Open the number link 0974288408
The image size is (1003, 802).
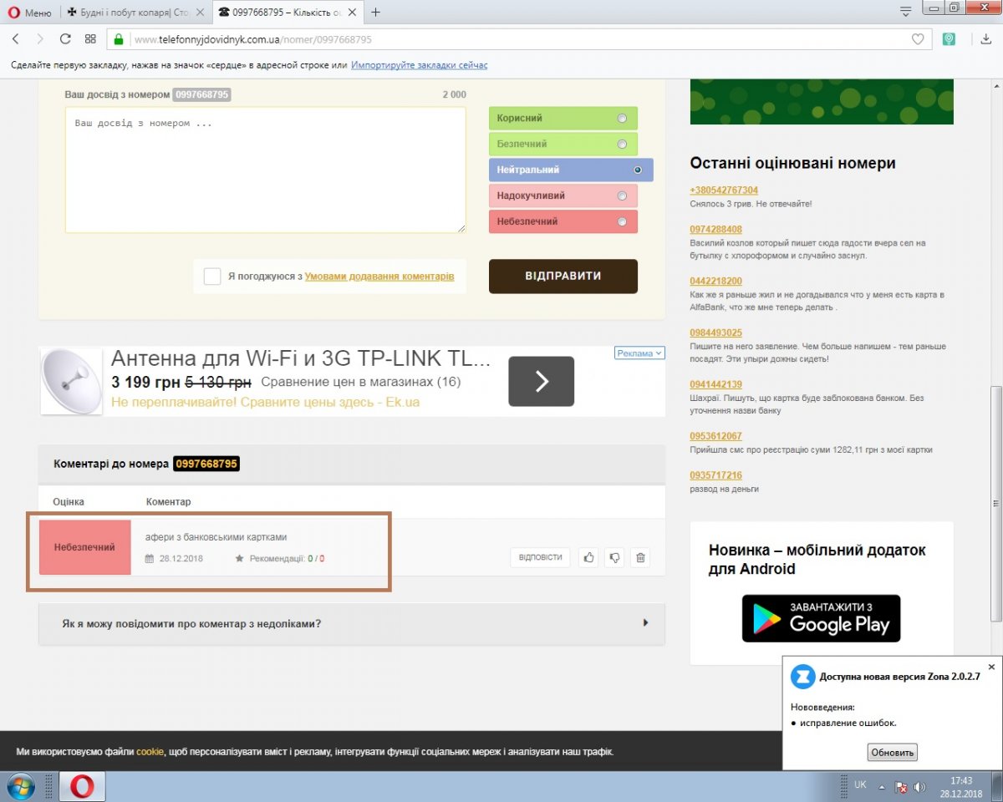tap(715, 229)
